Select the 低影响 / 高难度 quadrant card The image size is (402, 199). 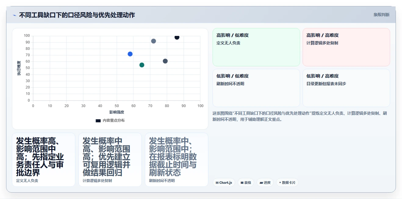pos(346,88)
